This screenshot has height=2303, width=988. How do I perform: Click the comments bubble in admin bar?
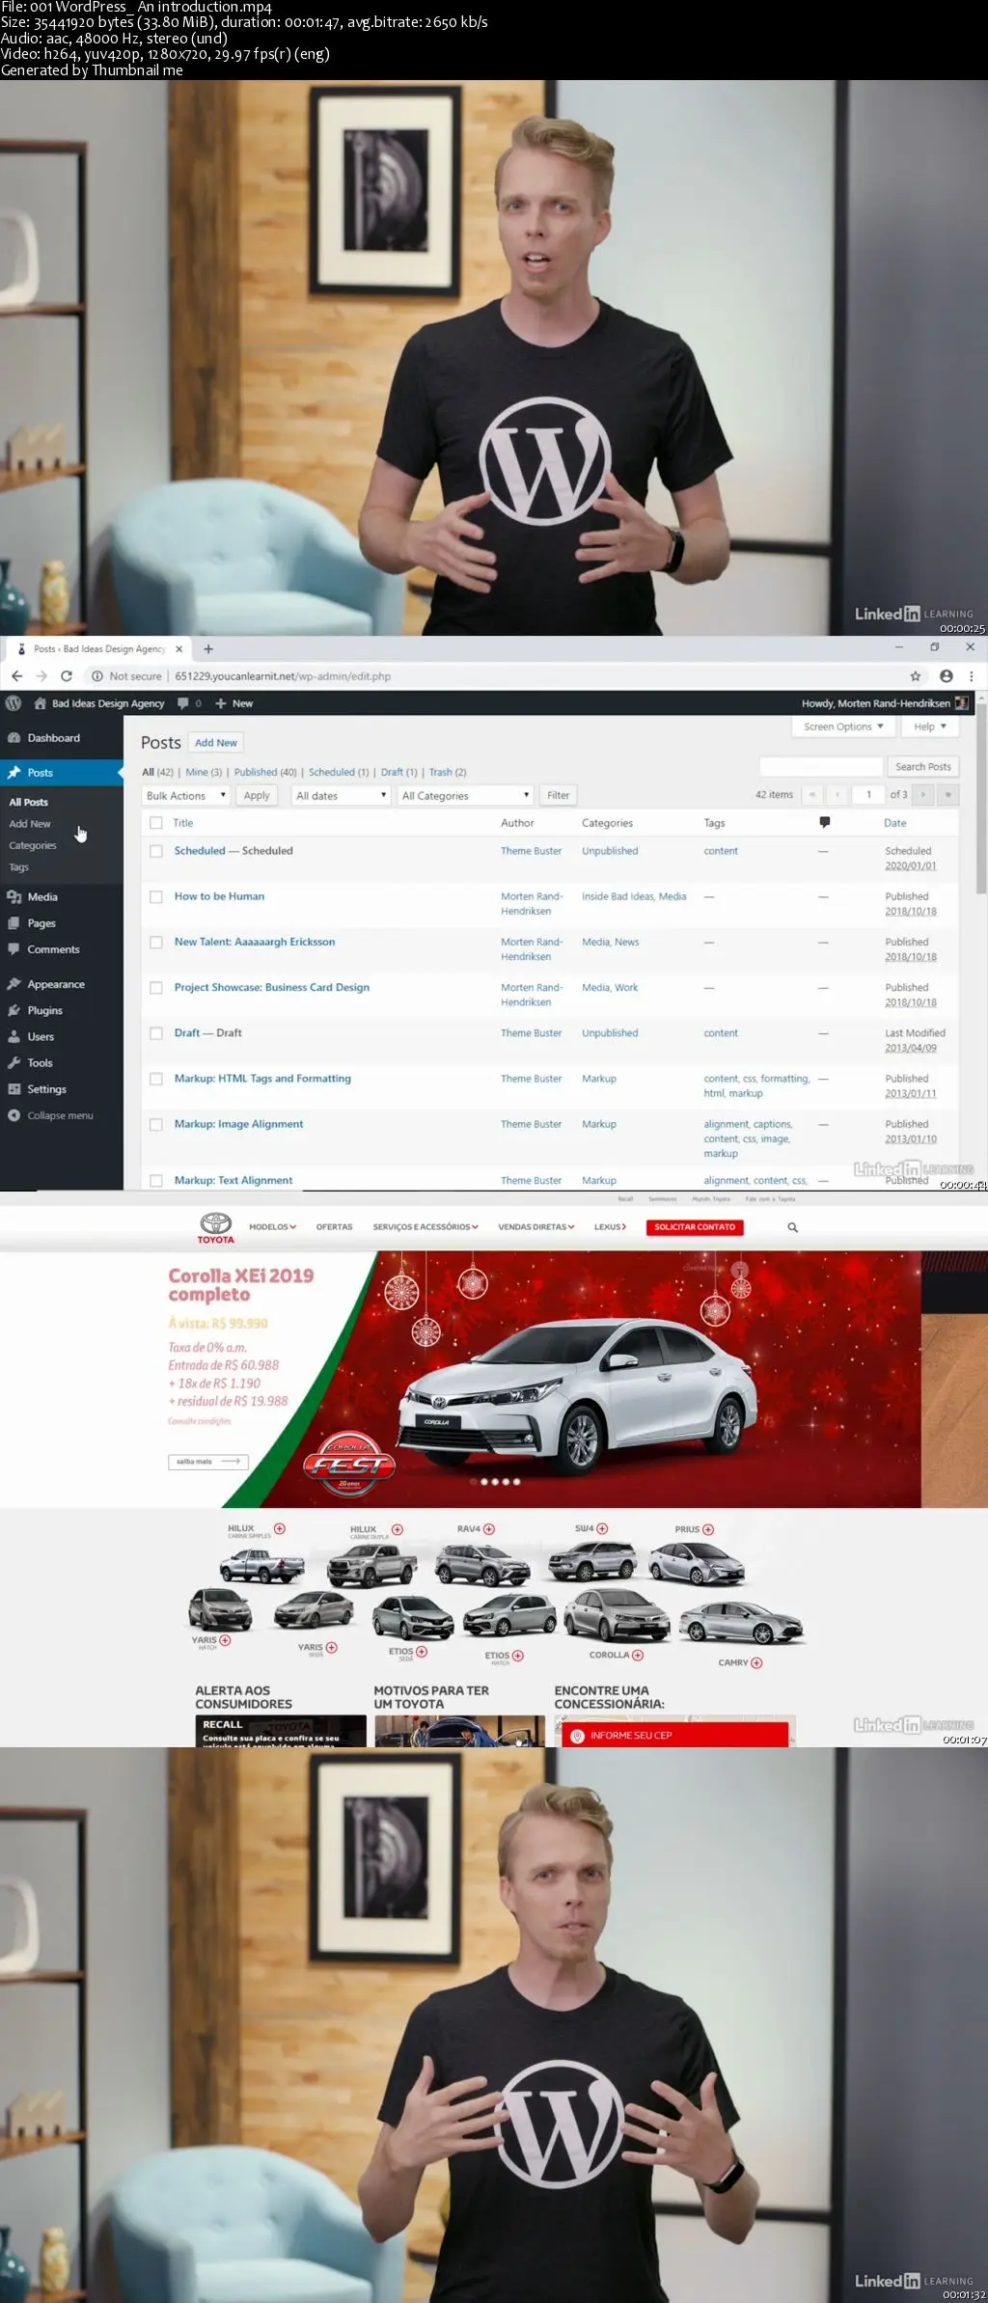[183, 703]
